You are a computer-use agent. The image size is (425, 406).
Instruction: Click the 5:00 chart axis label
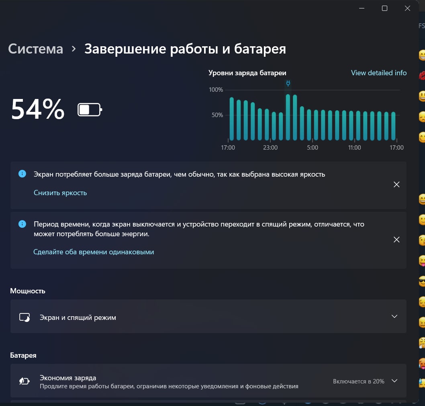[x=313, y=148]
